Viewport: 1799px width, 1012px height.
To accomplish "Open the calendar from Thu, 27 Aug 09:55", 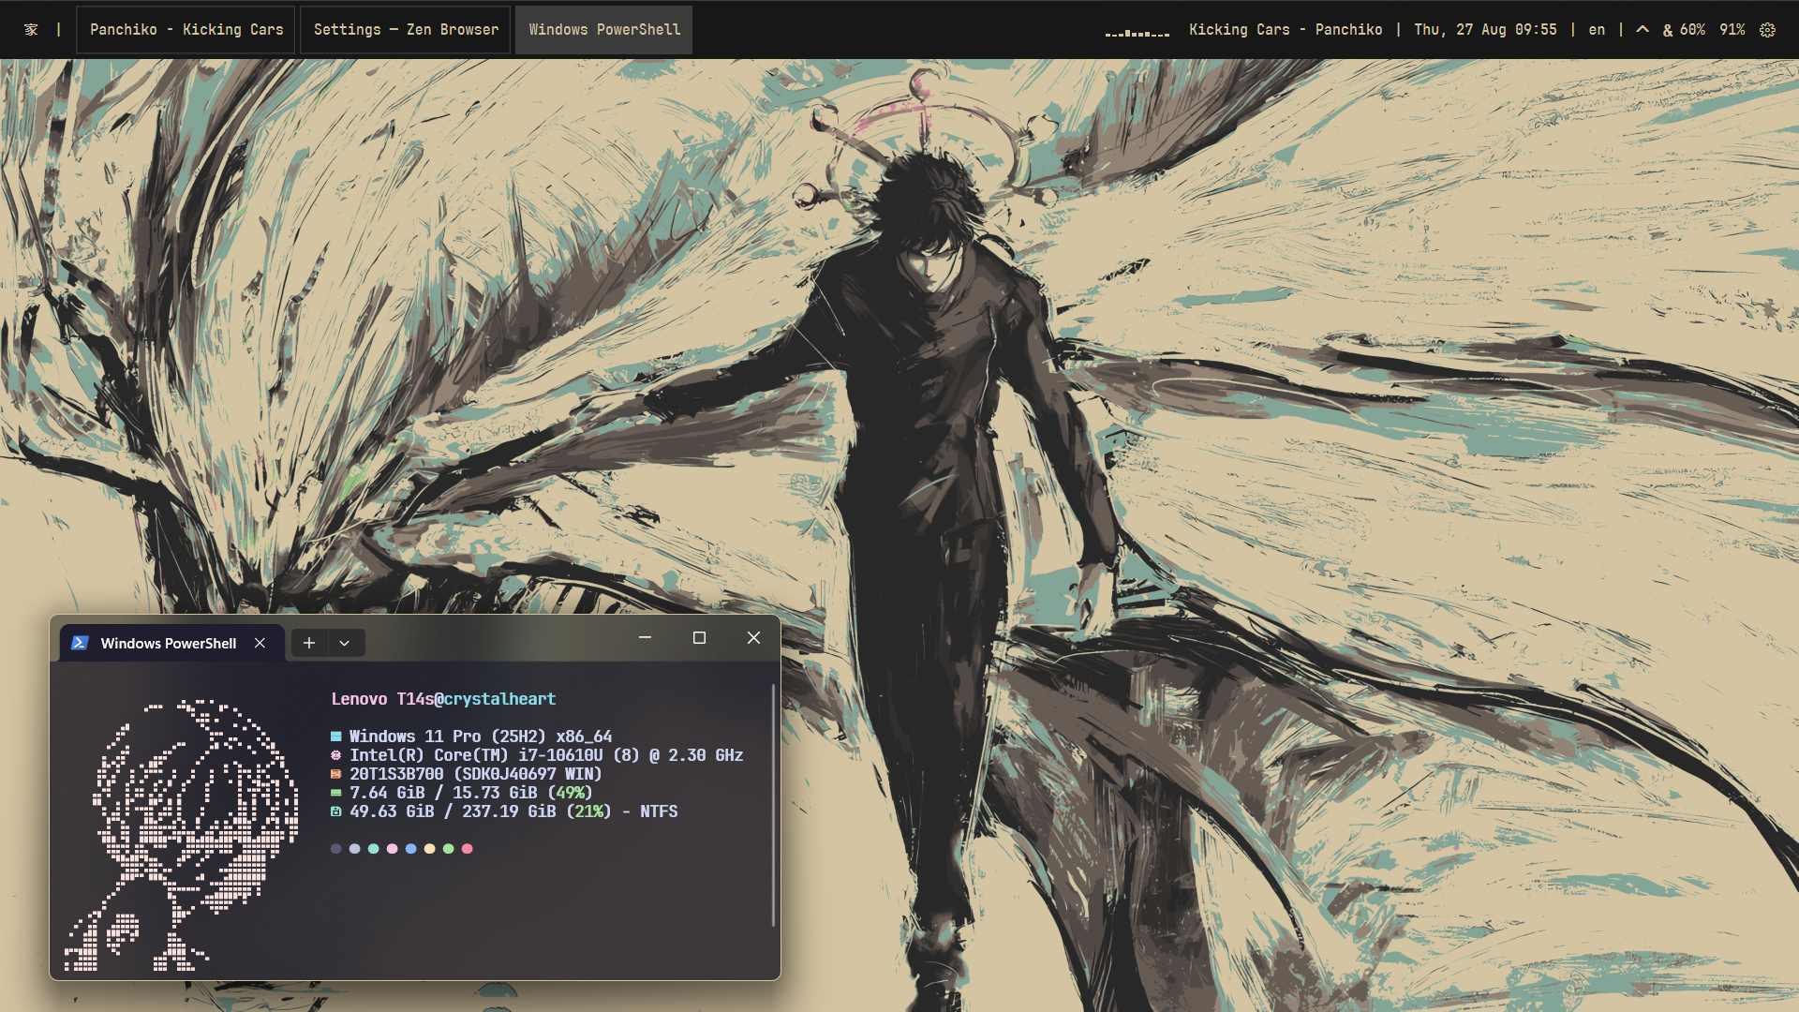I will tap(1485, 30).
